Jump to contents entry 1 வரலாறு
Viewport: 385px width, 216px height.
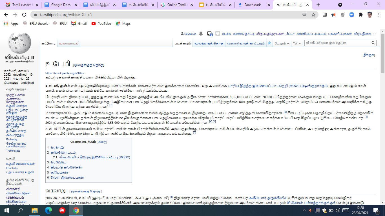coord(56,147)
